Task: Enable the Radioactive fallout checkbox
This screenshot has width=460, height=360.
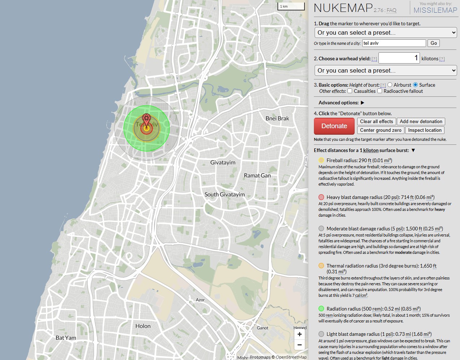Action: 380,91
